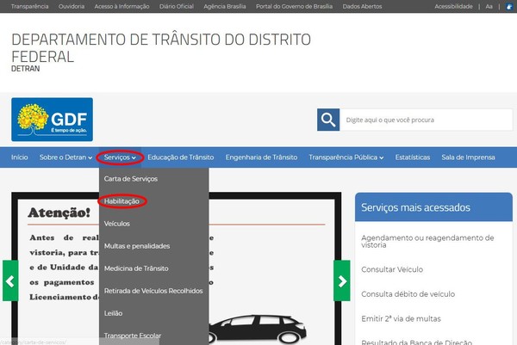Click the blue icon in top right corner
The width and height of the screenshot is (517, 345).
(x=509, y=6)
